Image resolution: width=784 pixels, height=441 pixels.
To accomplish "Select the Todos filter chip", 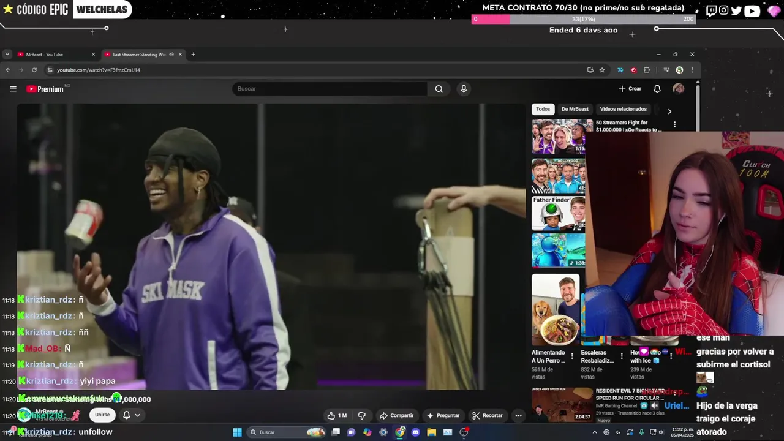I will pos(543,109).
